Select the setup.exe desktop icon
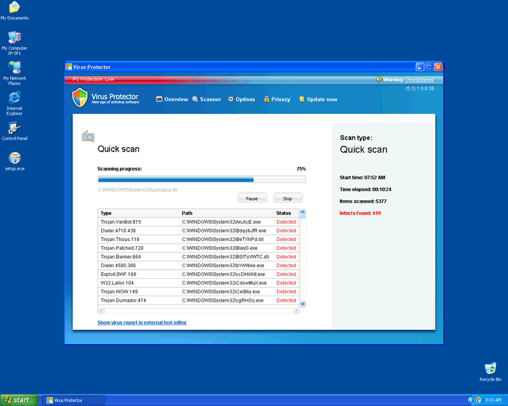This screenshot has height=406, width=508. tap(14, 159)
